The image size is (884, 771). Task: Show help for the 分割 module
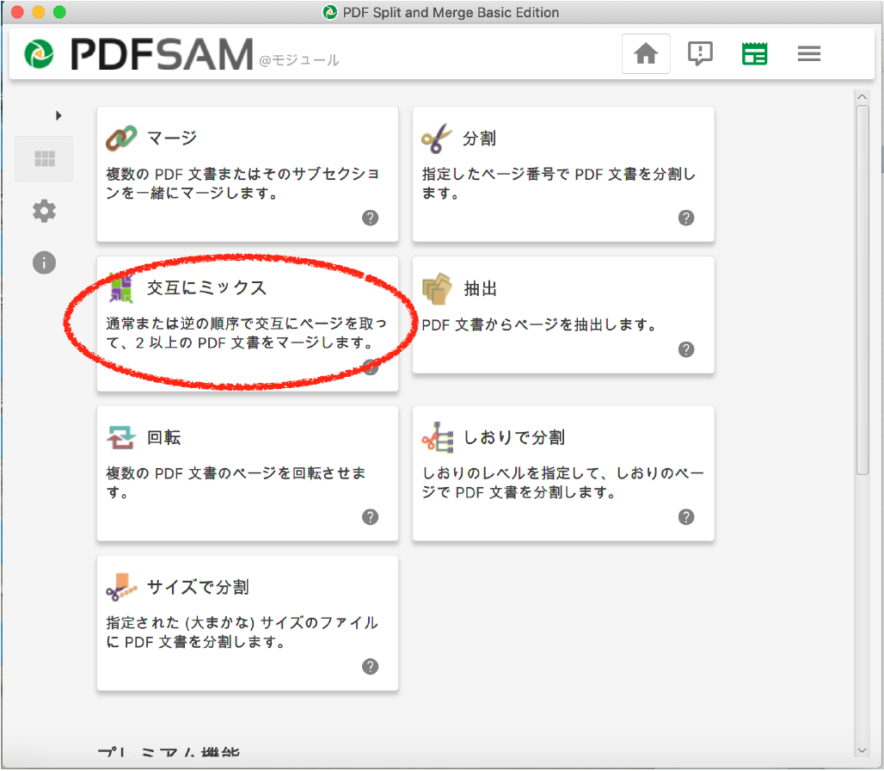tap(686, 218)
